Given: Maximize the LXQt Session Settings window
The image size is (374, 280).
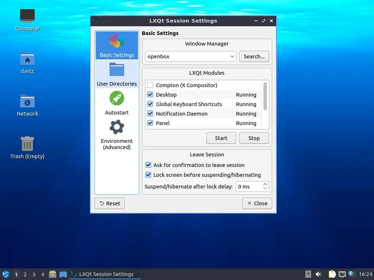Looking at the screenshot, I should coord(264,21).
